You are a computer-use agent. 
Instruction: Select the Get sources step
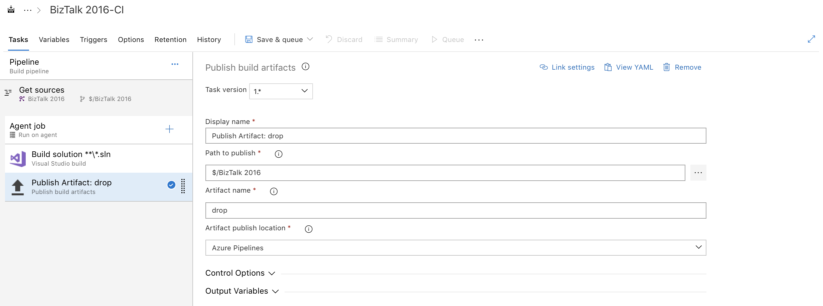96,94
